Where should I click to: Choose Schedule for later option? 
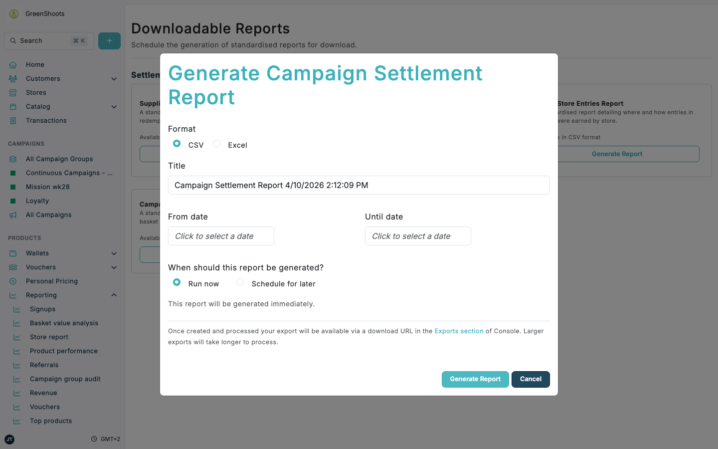(x=240, y=282)
